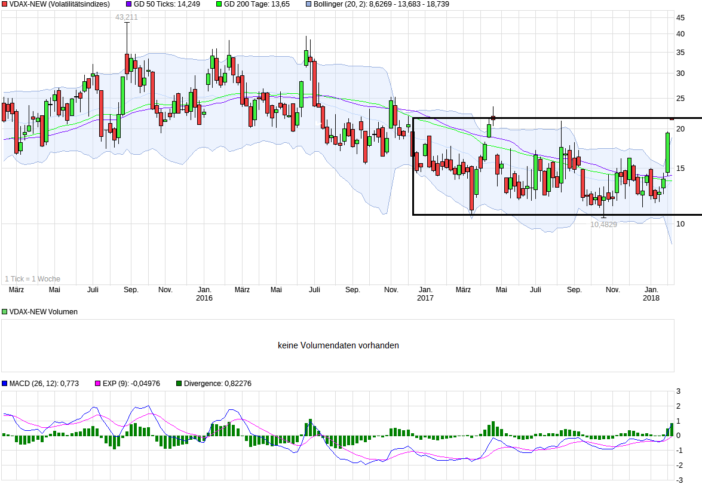Click the magenta EXP (9) legend square
This screenshot has height=487, width=702.
tap(97, 383)
